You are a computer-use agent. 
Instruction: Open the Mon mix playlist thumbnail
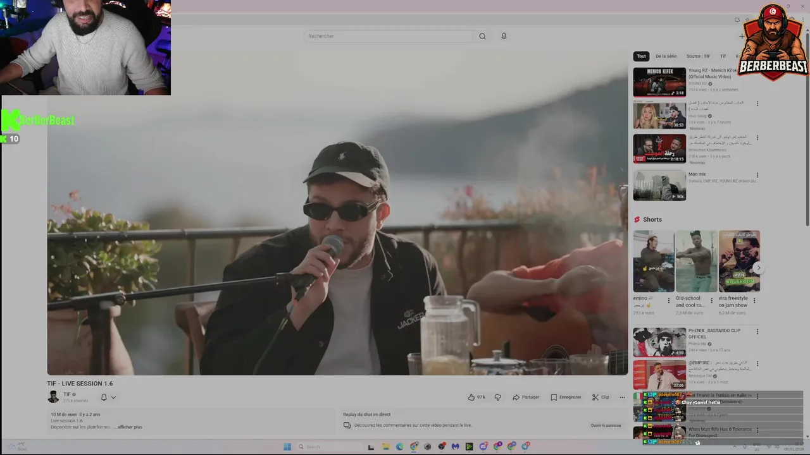click(659, 185)
